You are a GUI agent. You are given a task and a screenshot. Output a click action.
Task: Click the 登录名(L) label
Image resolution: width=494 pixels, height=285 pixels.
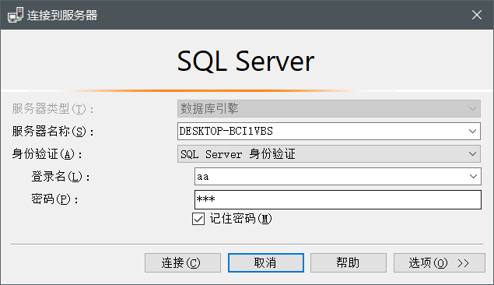(61, 177)
